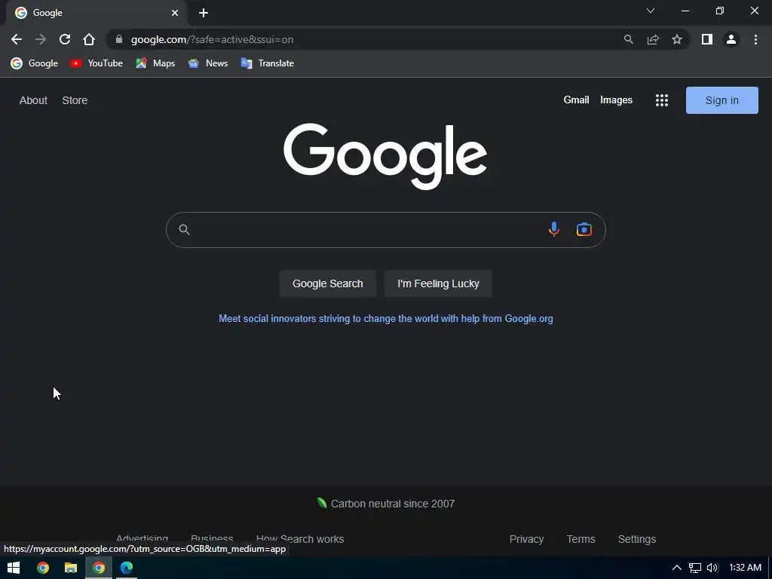Open Carbon neutral since 2007 link
The width and height of the screenshot is (772, 579).
(x=386, y=504)
